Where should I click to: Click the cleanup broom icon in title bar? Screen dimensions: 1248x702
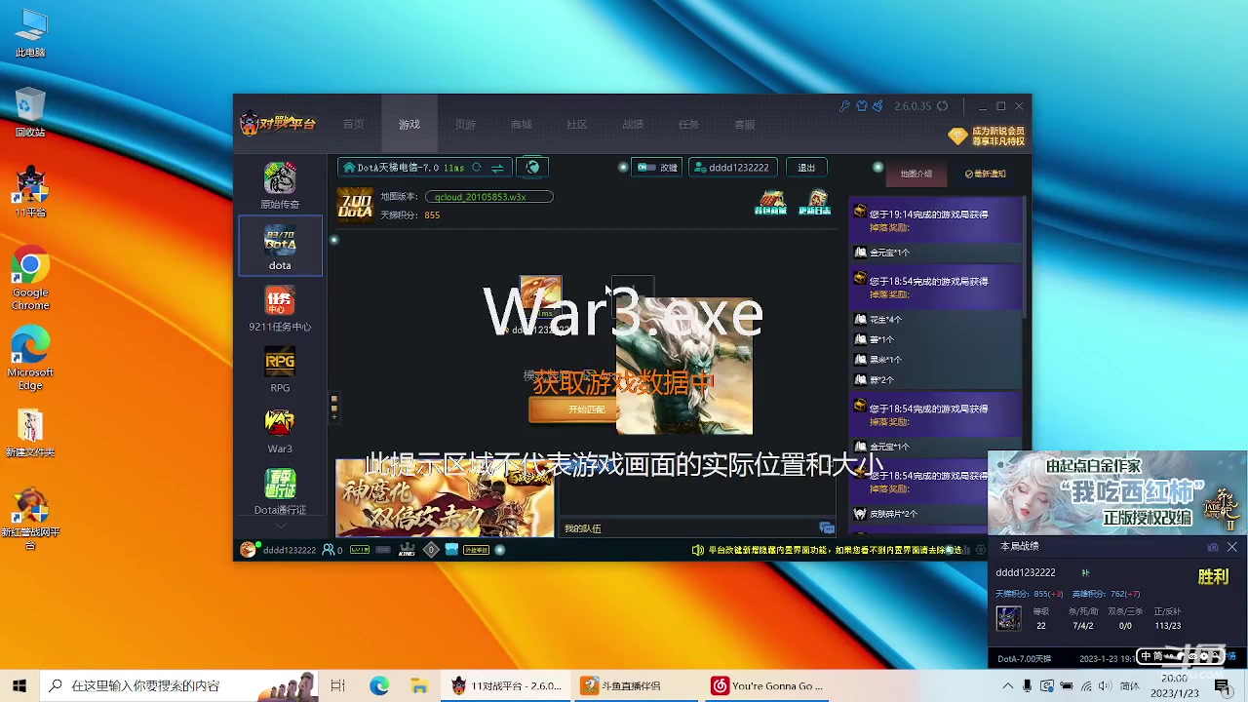click(x=877, y=106)
